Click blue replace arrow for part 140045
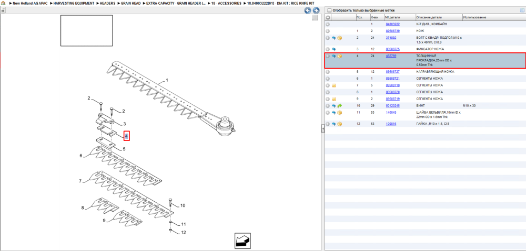This screenshot has width=526, height=251. (334, 113)
